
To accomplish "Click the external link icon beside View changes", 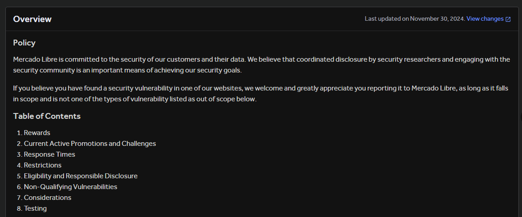I will coord(508,19).
